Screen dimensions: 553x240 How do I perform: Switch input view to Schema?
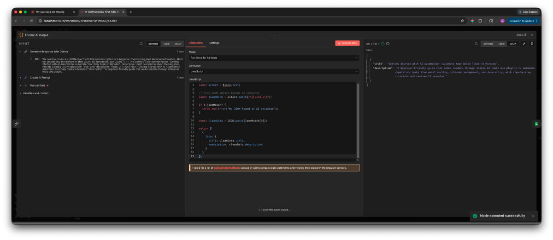[153, 44]
